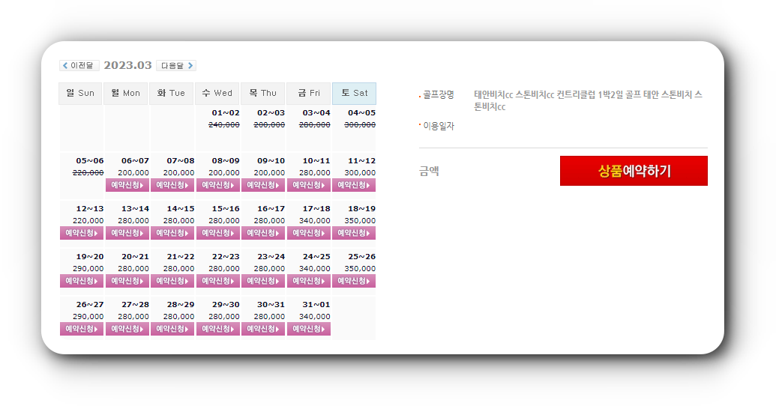Request reservation for 26~27 date
The height and width of the screenshot is (406, 776).
[x=82, y=329]
